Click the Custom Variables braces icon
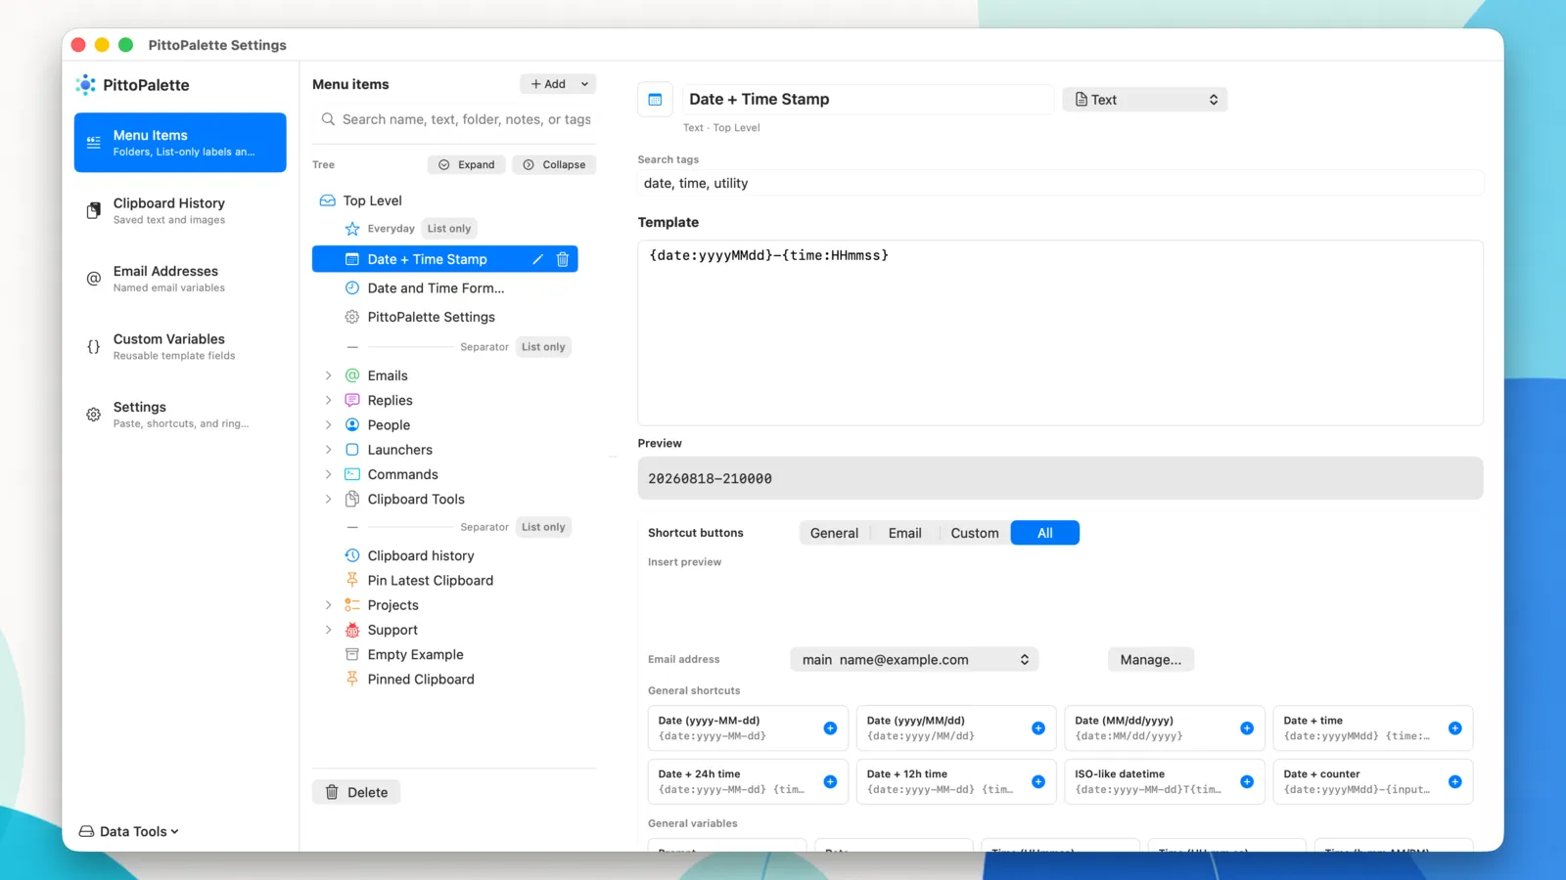The image size is (1566, 880). [x=94, y=346]
